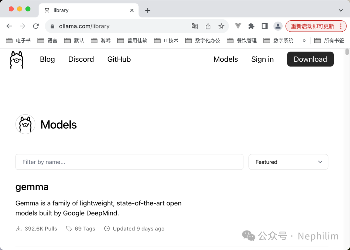
Task: Open the 数字系统 bookmark folder
Action: point(278,40)
